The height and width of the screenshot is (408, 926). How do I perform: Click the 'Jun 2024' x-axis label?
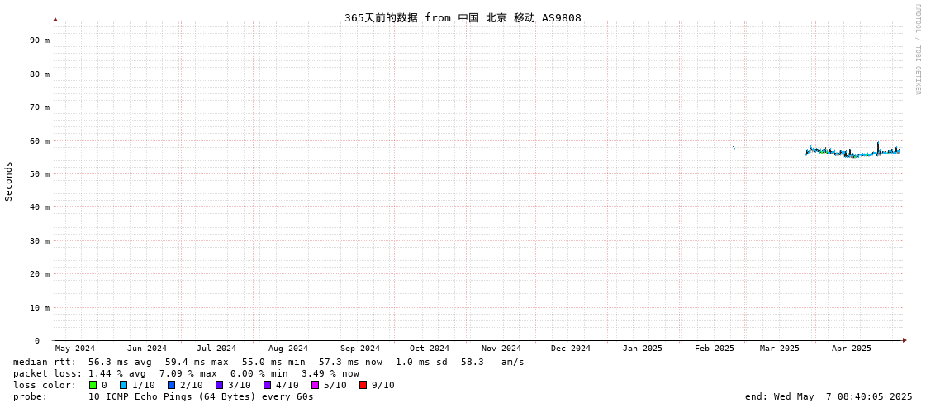click(147, 349)
